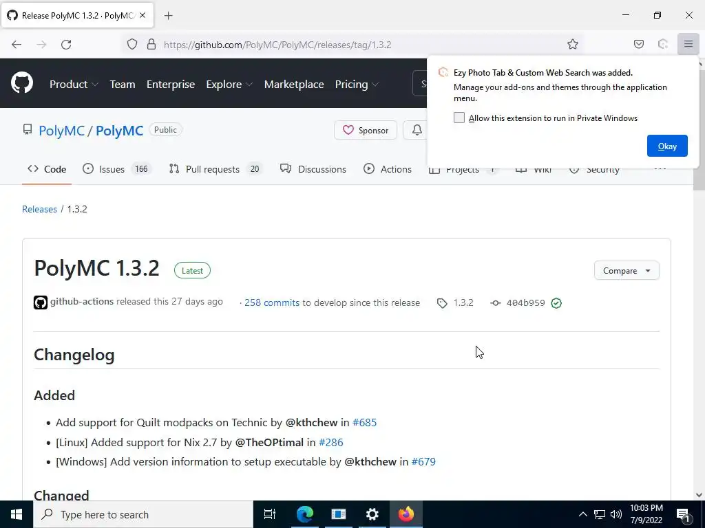
Task: Close the Release PolyMC 1.3.2 tab
Action: point(143,15)
